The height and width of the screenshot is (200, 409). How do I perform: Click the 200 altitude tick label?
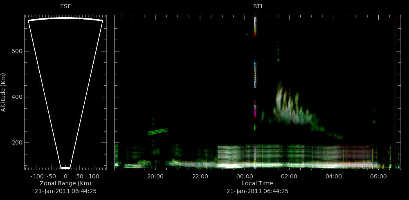coord(16,143)
